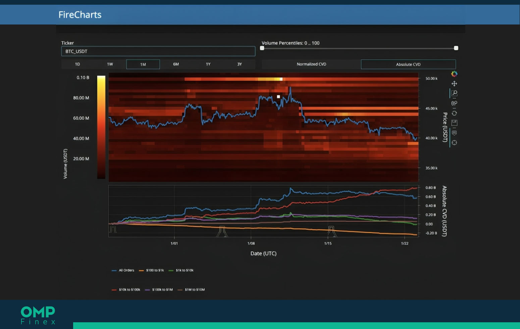Viewport: 520px width, 329px height.
Task: Switch to the 6M timeframe
Action: pos(176,64)
